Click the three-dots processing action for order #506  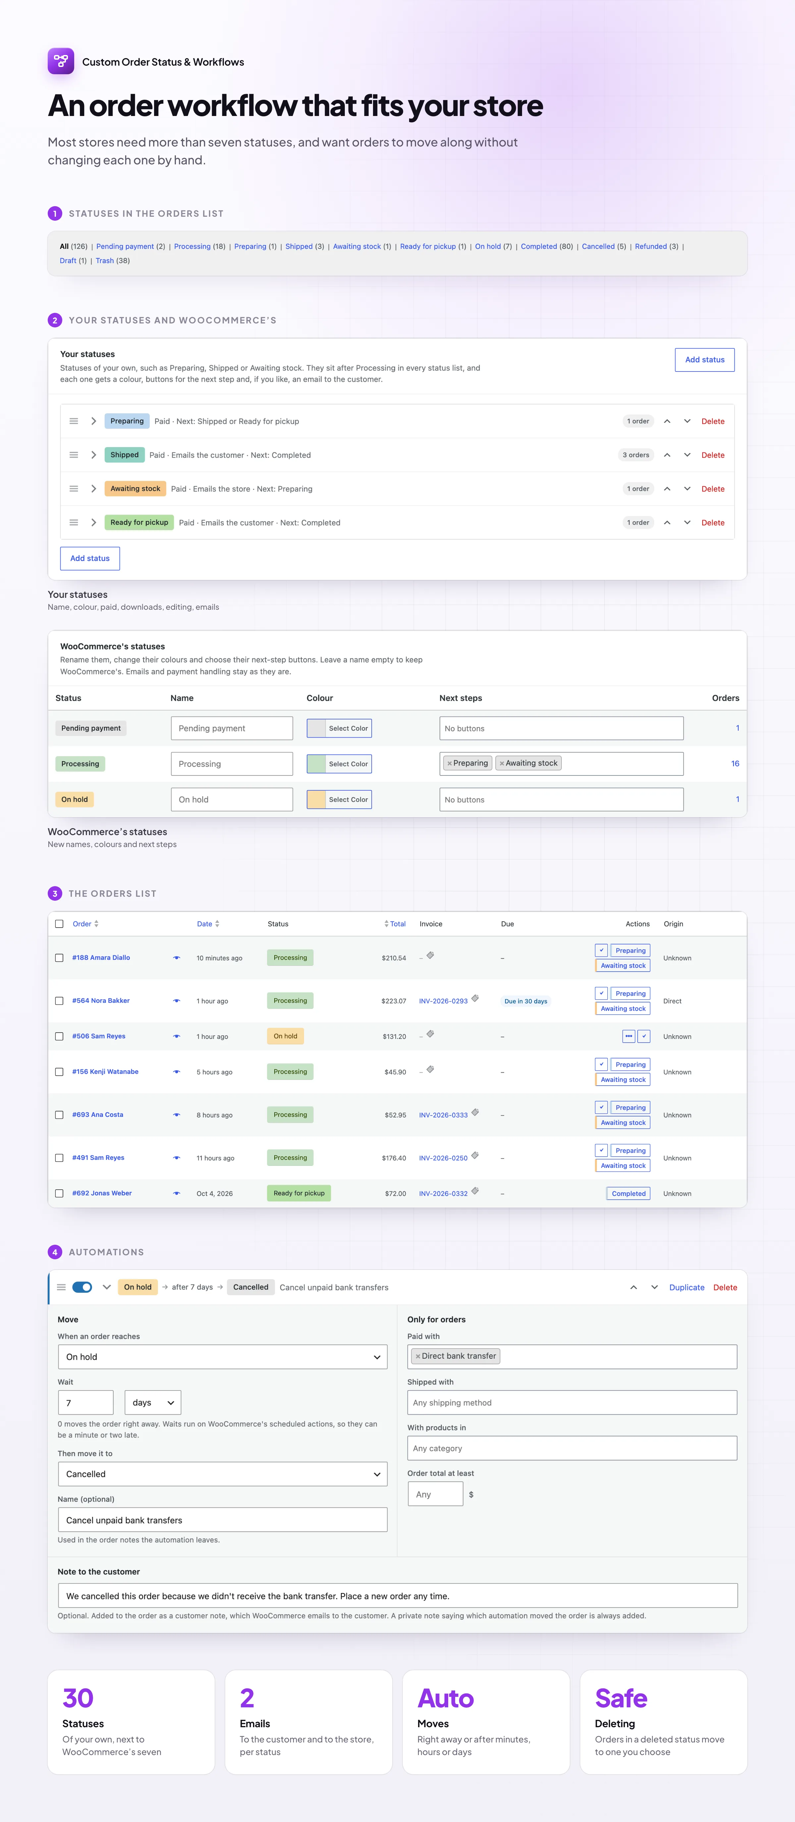pos(629,1036)
